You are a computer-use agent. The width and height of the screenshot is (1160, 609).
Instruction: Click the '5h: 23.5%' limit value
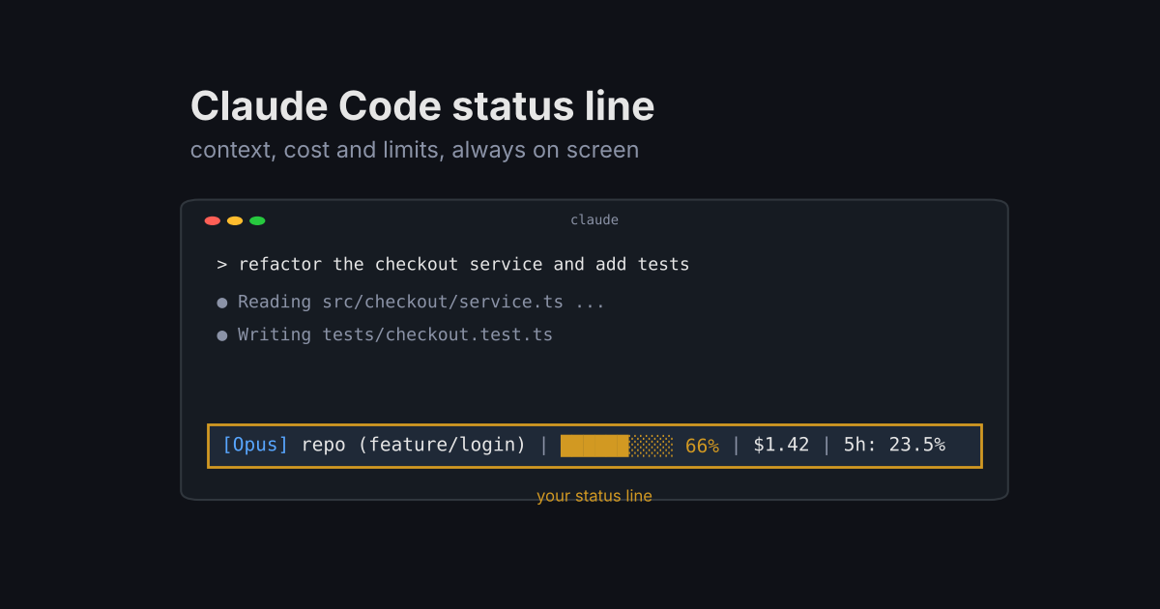894,445
